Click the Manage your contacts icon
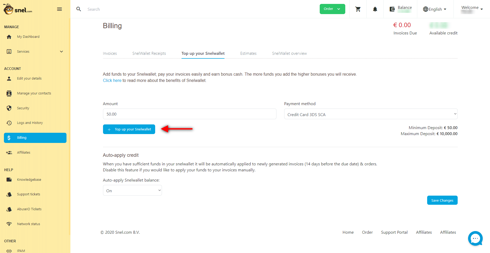Image resolution: width=490 pixels, height=253 pixels. (9, 93)
